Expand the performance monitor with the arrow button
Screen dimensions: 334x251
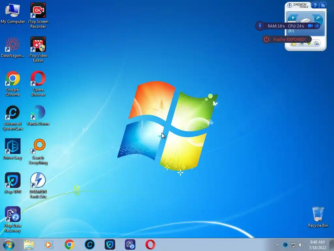[317, 26]
